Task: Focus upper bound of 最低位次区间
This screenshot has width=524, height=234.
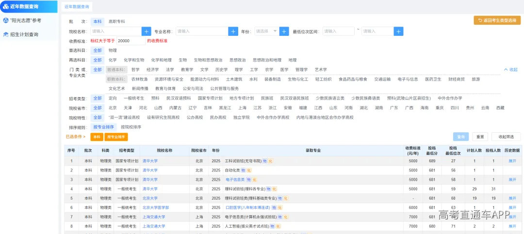Action: pyautogui.click(x=377, y=31)
